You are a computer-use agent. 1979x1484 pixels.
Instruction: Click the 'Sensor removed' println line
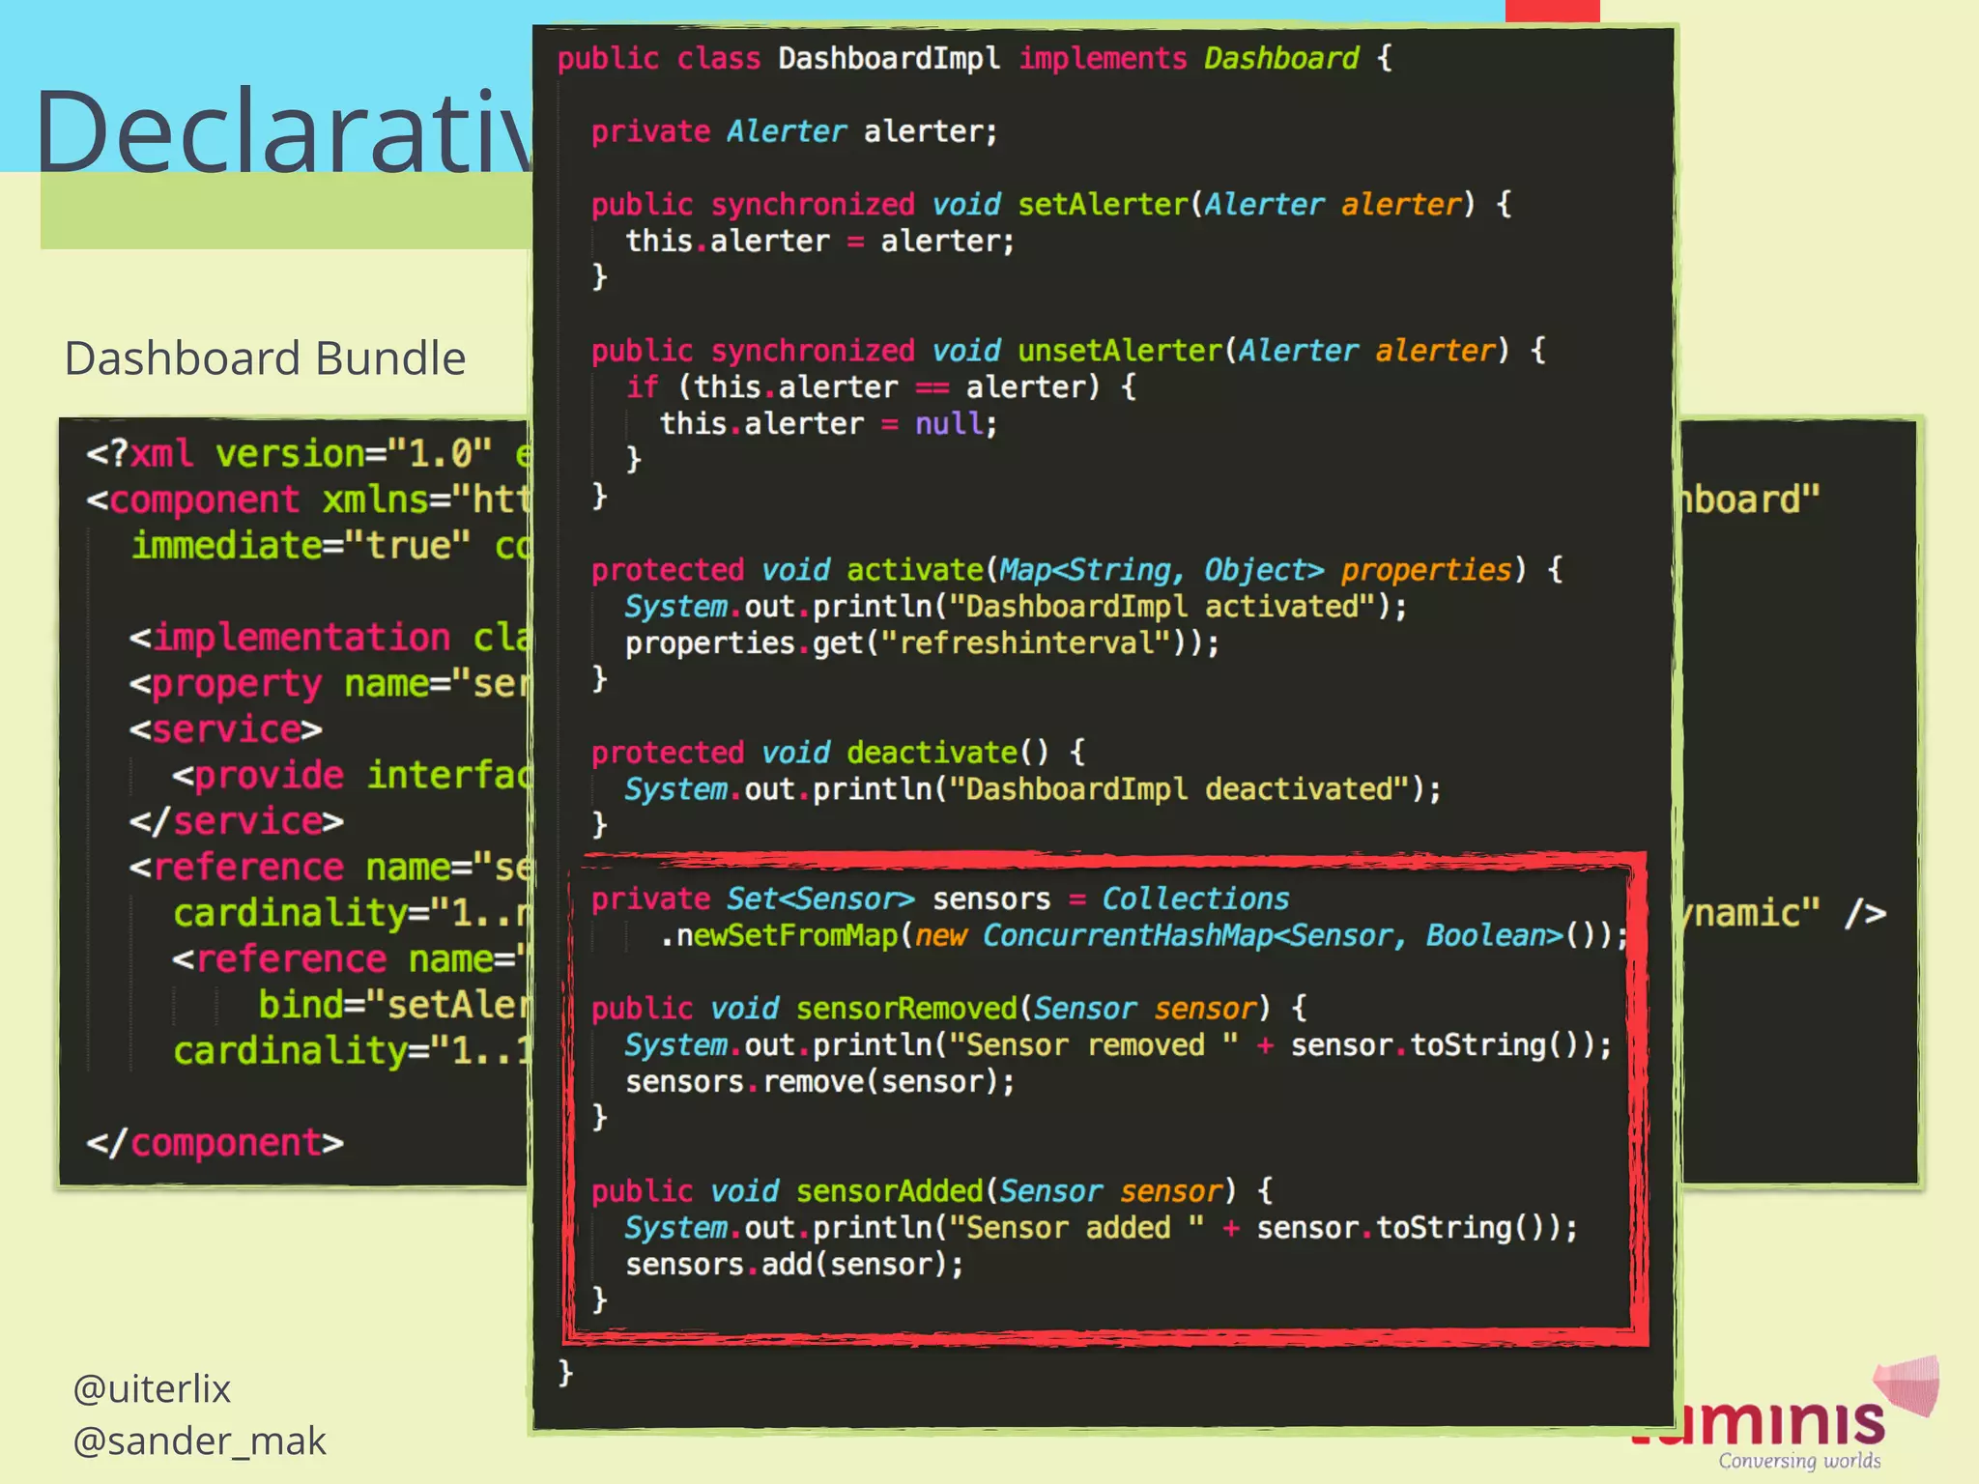tap(1118, 1045)
